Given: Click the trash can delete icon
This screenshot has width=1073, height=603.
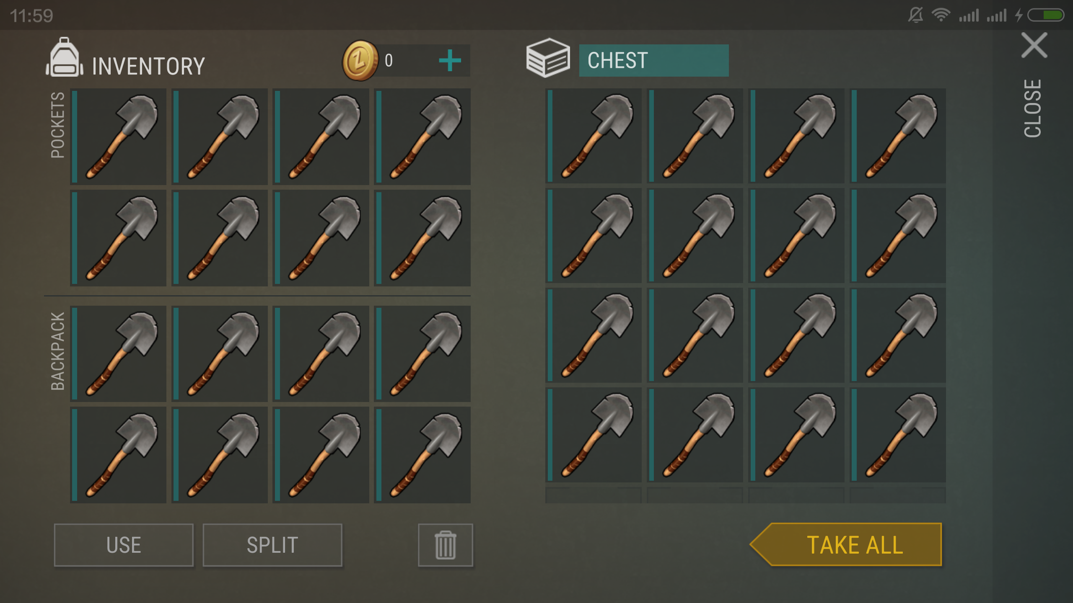Looking at the screenshot, I should coord(445,545).
